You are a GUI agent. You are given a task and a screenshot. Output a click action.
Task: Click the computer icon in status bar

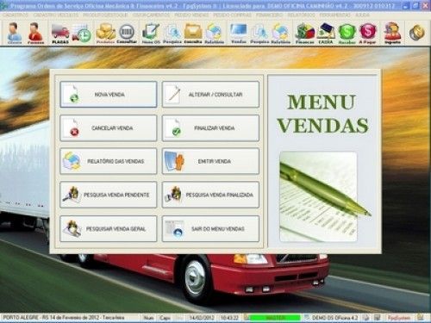click(x=378, y=318)
